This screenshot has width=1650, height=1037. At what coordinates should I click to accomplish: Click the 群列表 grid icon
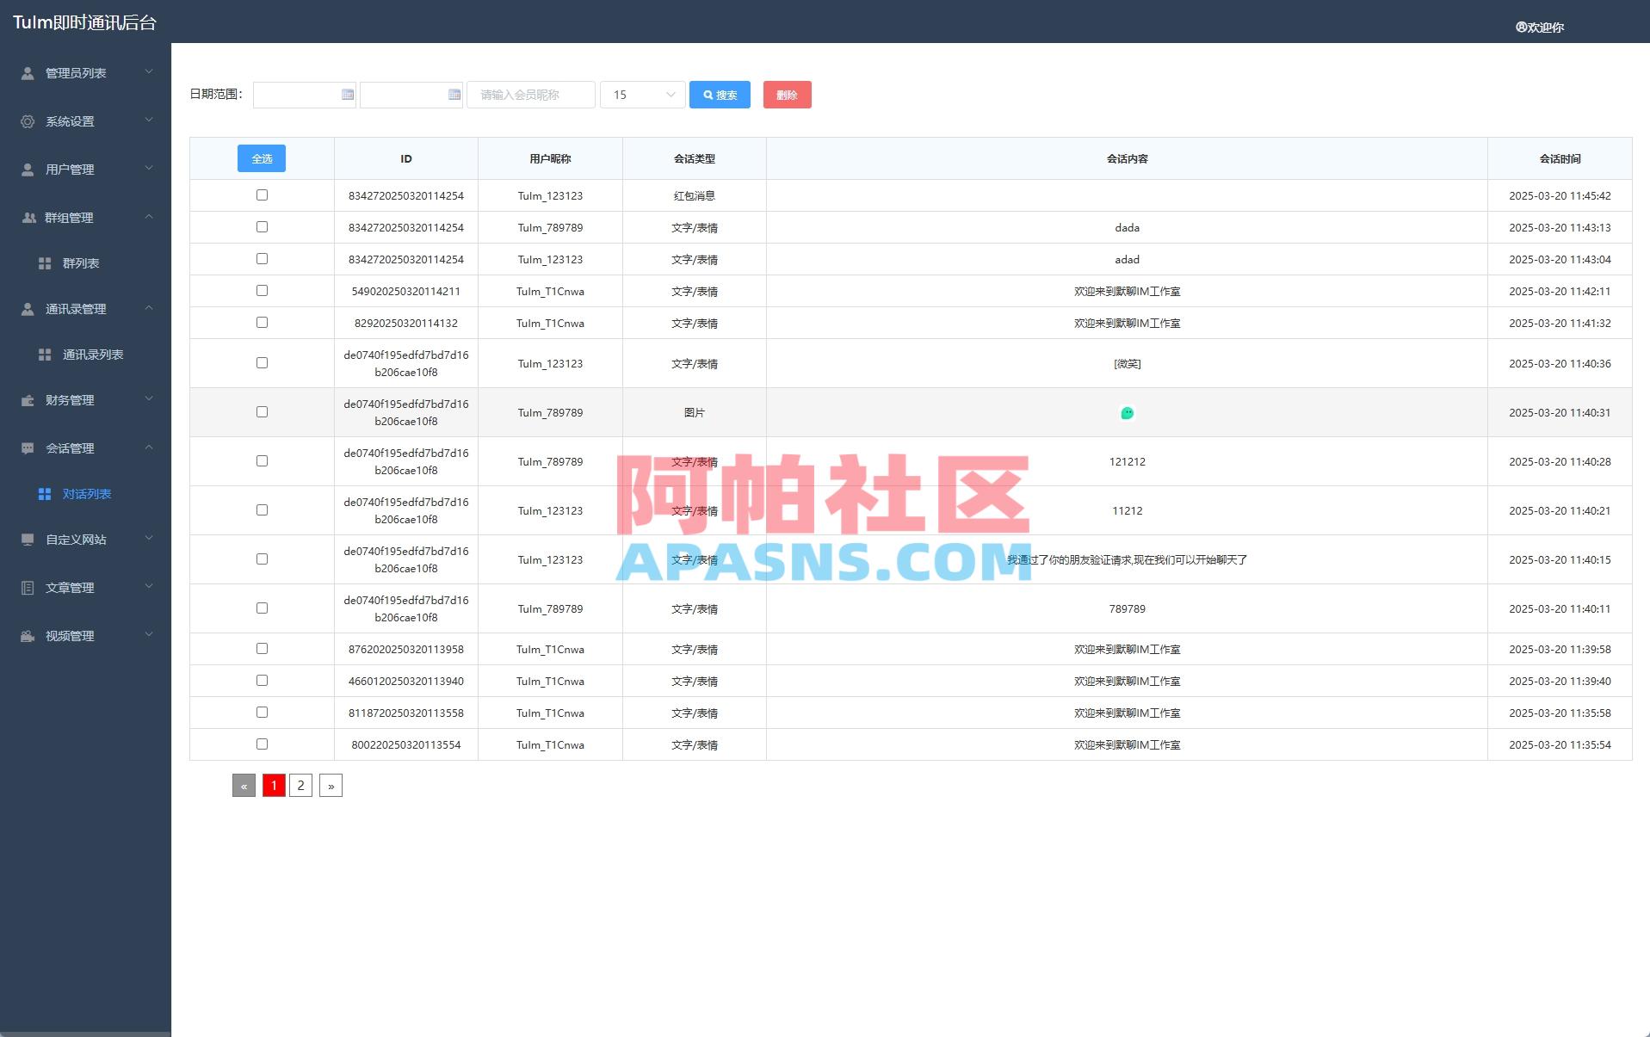tap(45, 263)
